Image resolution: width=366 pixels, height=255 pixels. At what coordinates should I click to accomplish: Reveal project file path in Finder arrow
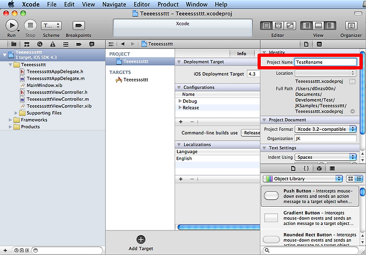pos(352,111)
